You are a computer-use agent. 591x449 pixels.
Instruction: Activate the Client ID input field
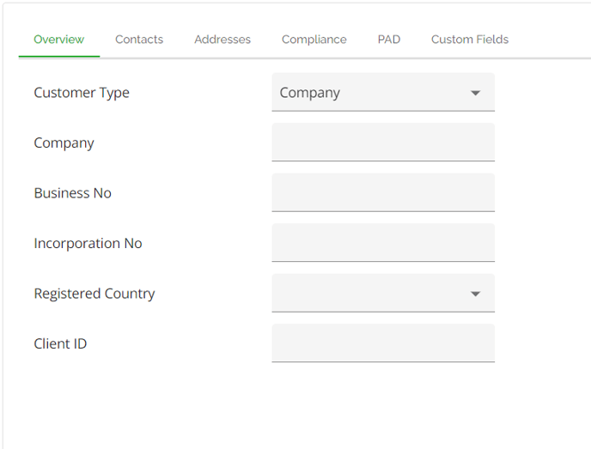[383, 343]
